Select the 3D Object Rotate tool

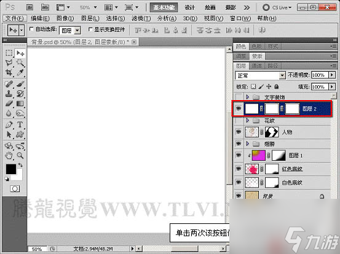click(9, 145)
